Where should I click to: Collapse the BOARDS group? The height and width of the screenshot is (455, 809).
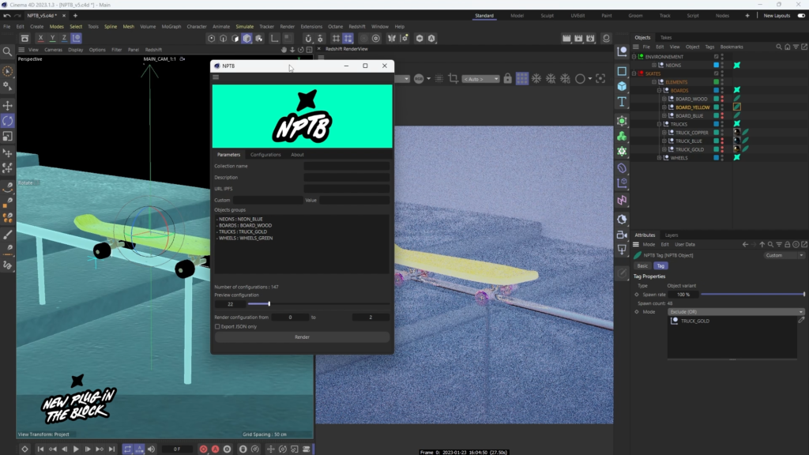[x=659, y=90]
